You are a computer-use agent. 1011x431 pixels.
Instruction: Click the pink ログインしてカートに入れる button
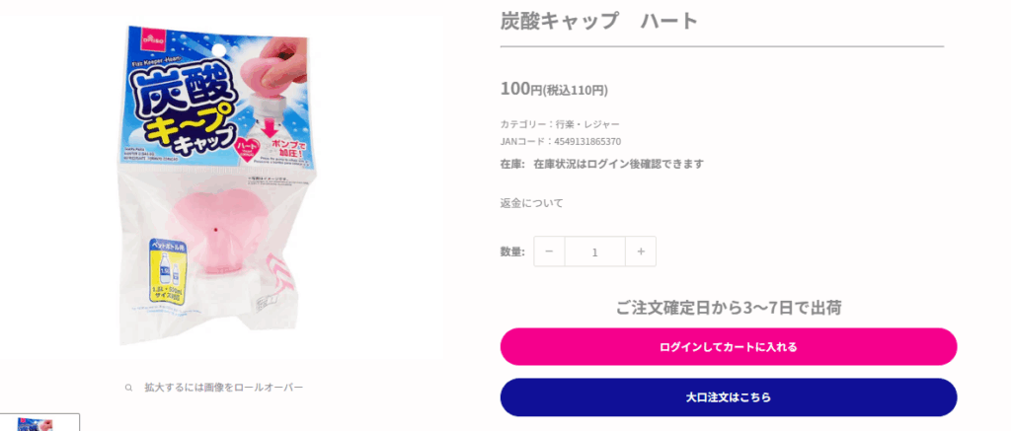pyautogui.click(x=729, y=347)
